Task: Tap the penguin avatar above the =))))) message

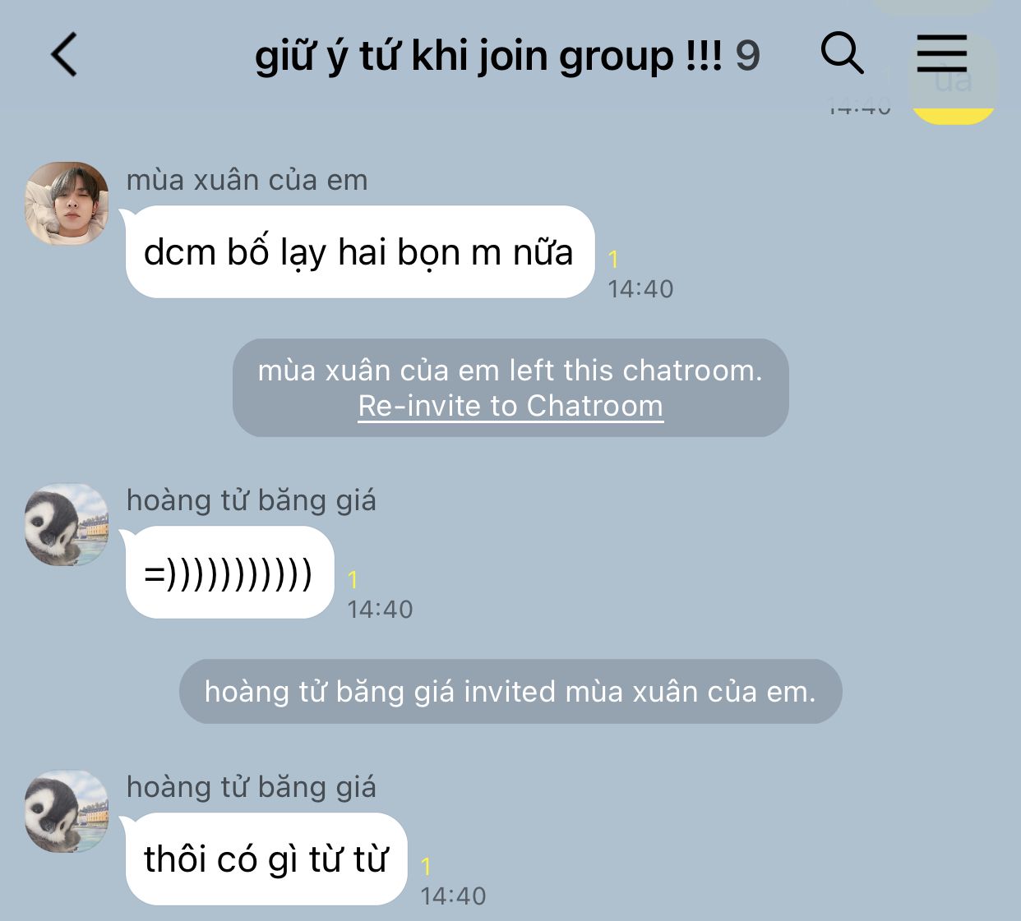Action: 67,524
